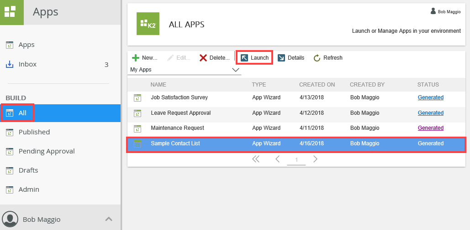Click the Job Satisfaction Survey row icon
470x230 pixels.
coord(137,97)
